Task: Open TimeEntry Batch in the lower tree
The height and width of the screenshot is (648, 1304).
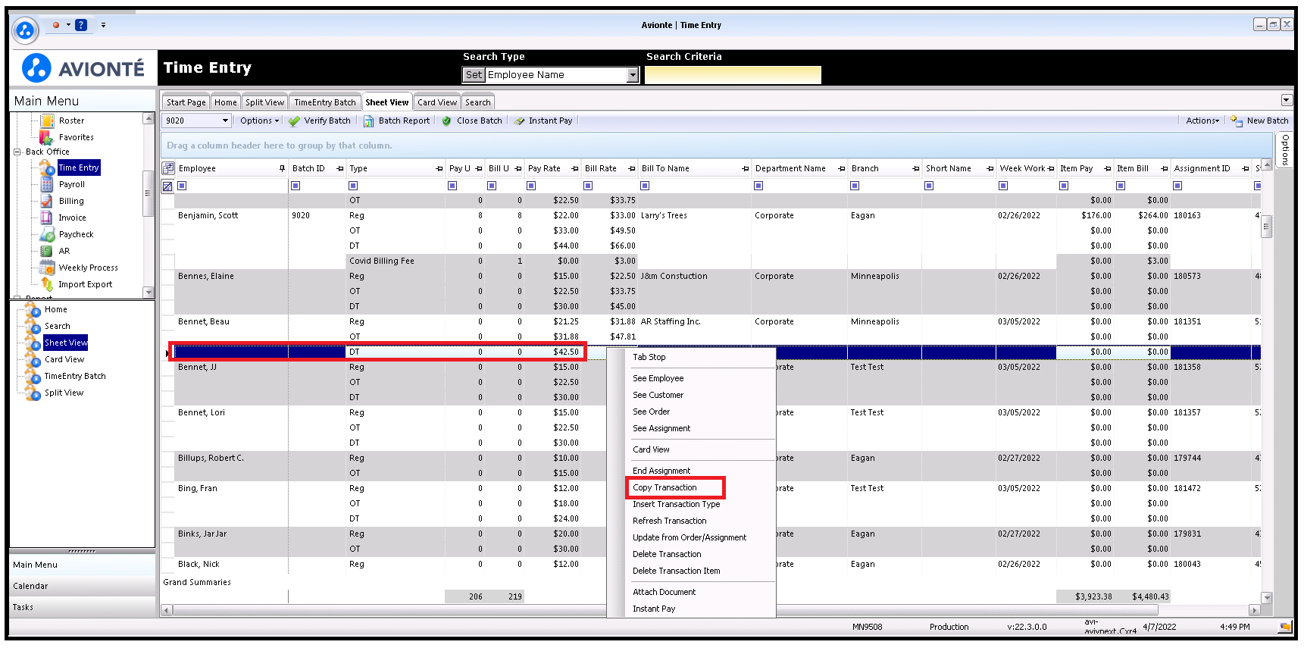Action: (74, 376)
